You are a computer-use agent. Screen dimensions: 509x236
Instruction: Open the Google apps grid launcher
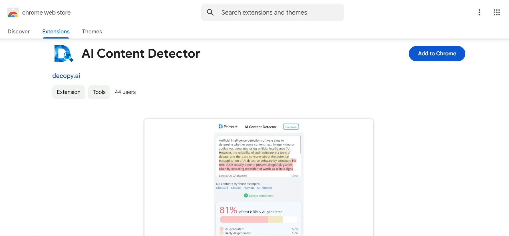tap(497, 12)
